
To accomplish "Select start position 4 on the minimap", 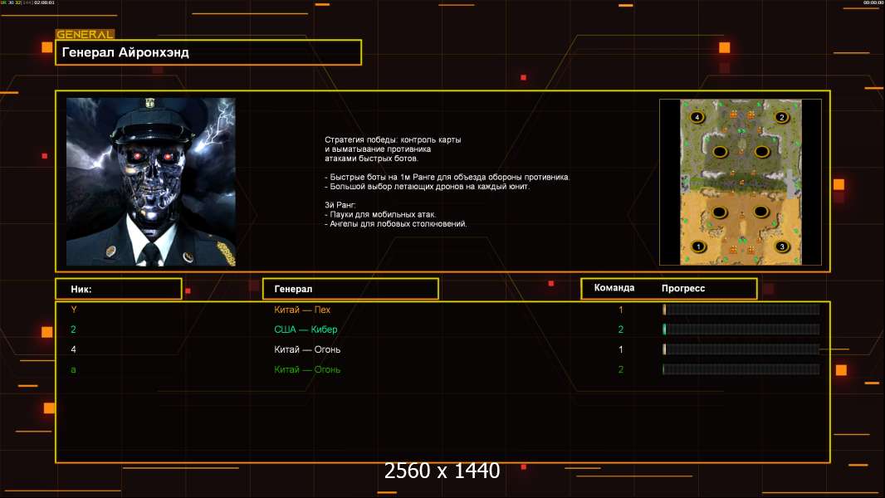I will click(x=697, y=117).
